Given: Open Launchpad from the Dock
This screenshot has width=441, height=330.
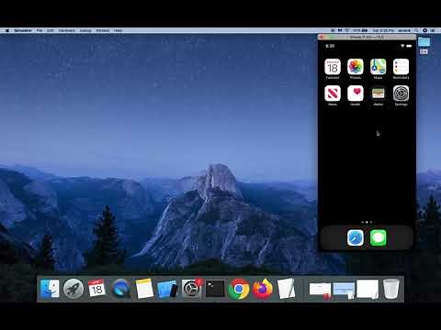Looking at the screenshot, I should point(73,289).
